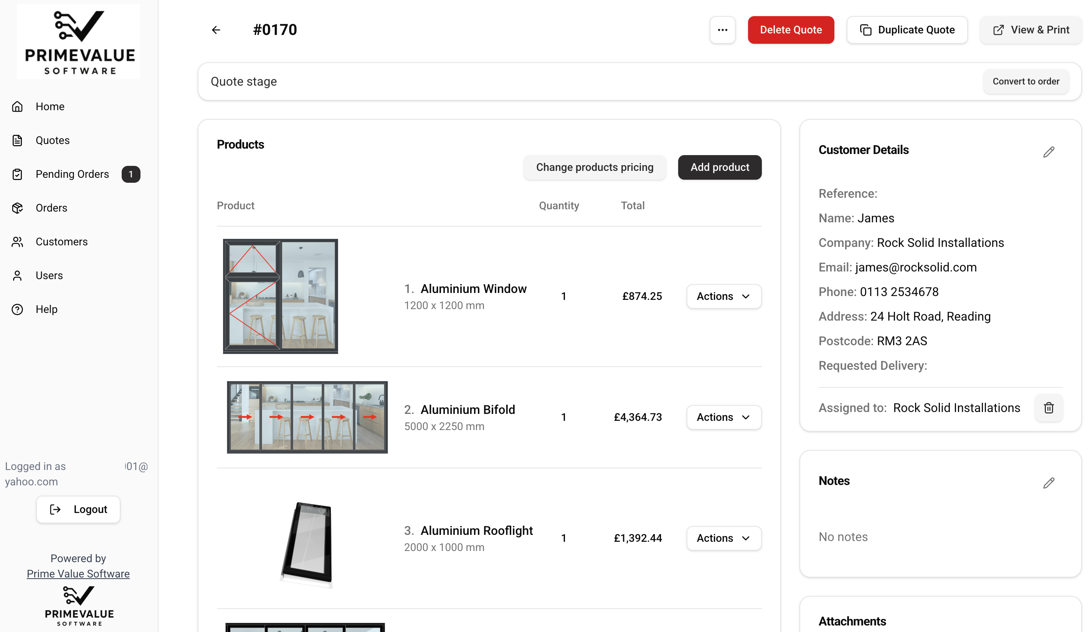Click the £4,364.73 total
The height and width of the screenshot is (632, 1090).
(x=638, y=417)
